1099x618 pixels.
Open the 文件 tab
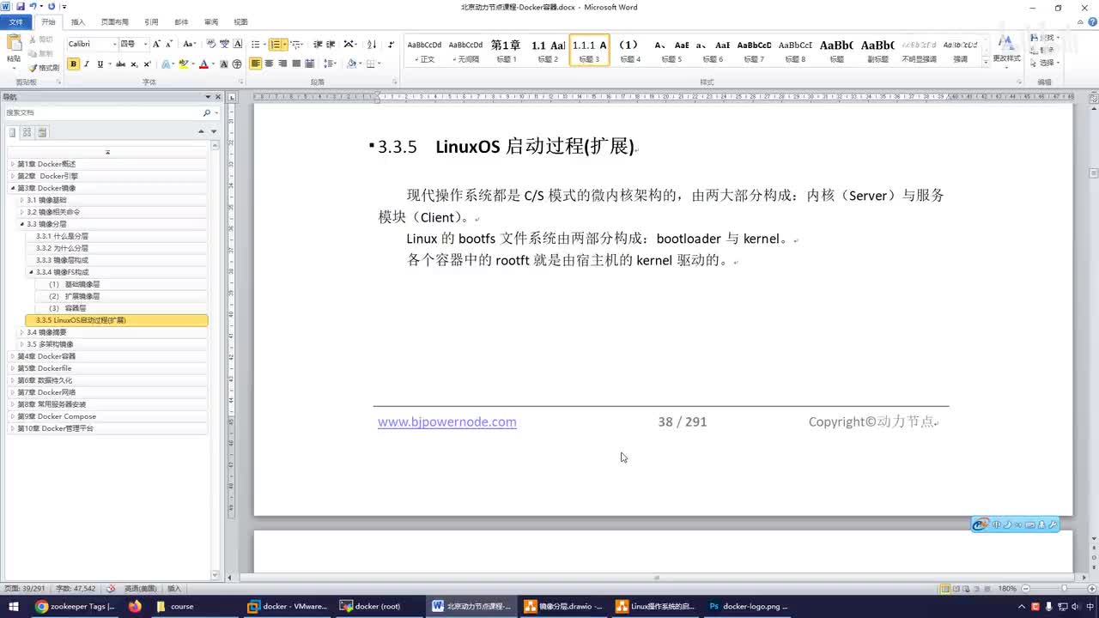tap(16, 21)
